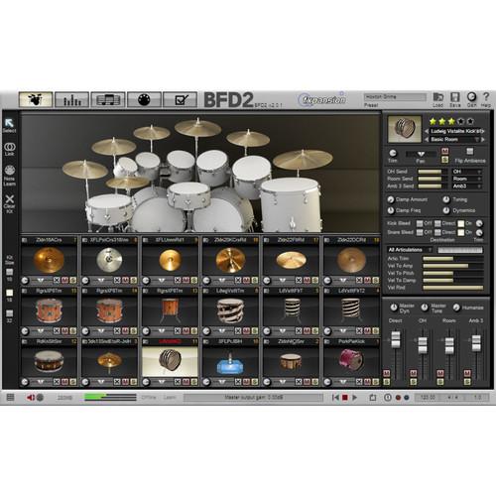Click the red stop button
This screenshot has width=496, height=496.
[x=345, y=397]
